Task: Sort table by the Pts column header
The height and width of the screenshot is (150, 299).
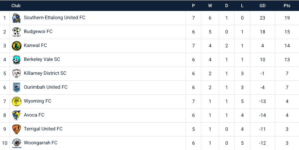Action: point(287,6)
